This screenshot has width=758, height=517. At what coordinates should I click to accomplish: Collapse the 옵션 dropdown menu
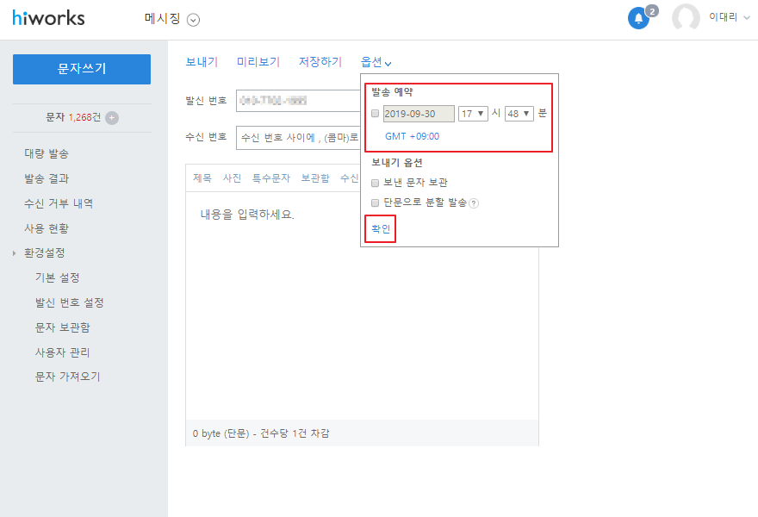[x=376, y=62]
